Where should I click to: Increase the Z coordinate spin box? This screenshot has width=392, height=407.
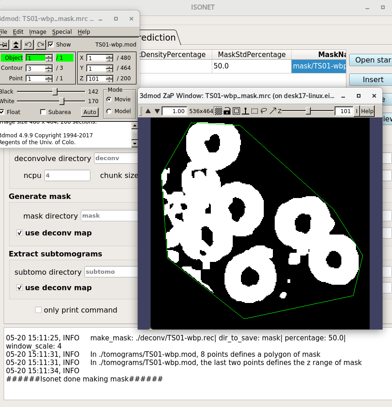click(110, 76)
